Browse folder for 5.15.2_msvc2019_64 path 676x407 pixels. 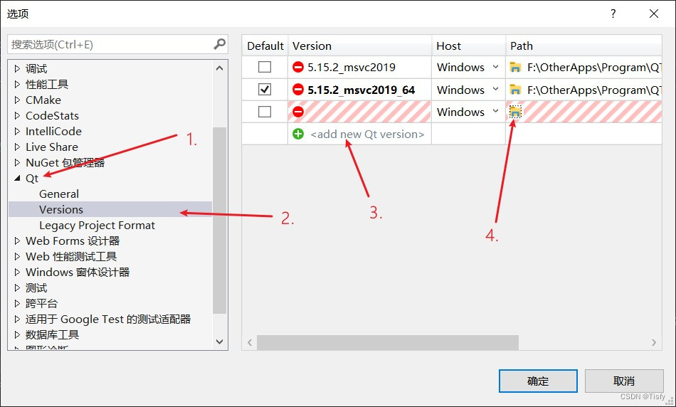(x=515, y=90)
